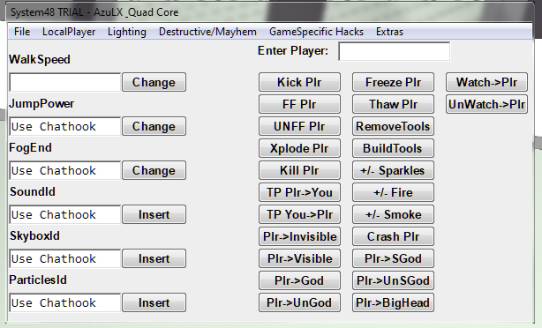Click the SkyboxId input field
This screenshot has height=328, width=542.
point(65,258)
